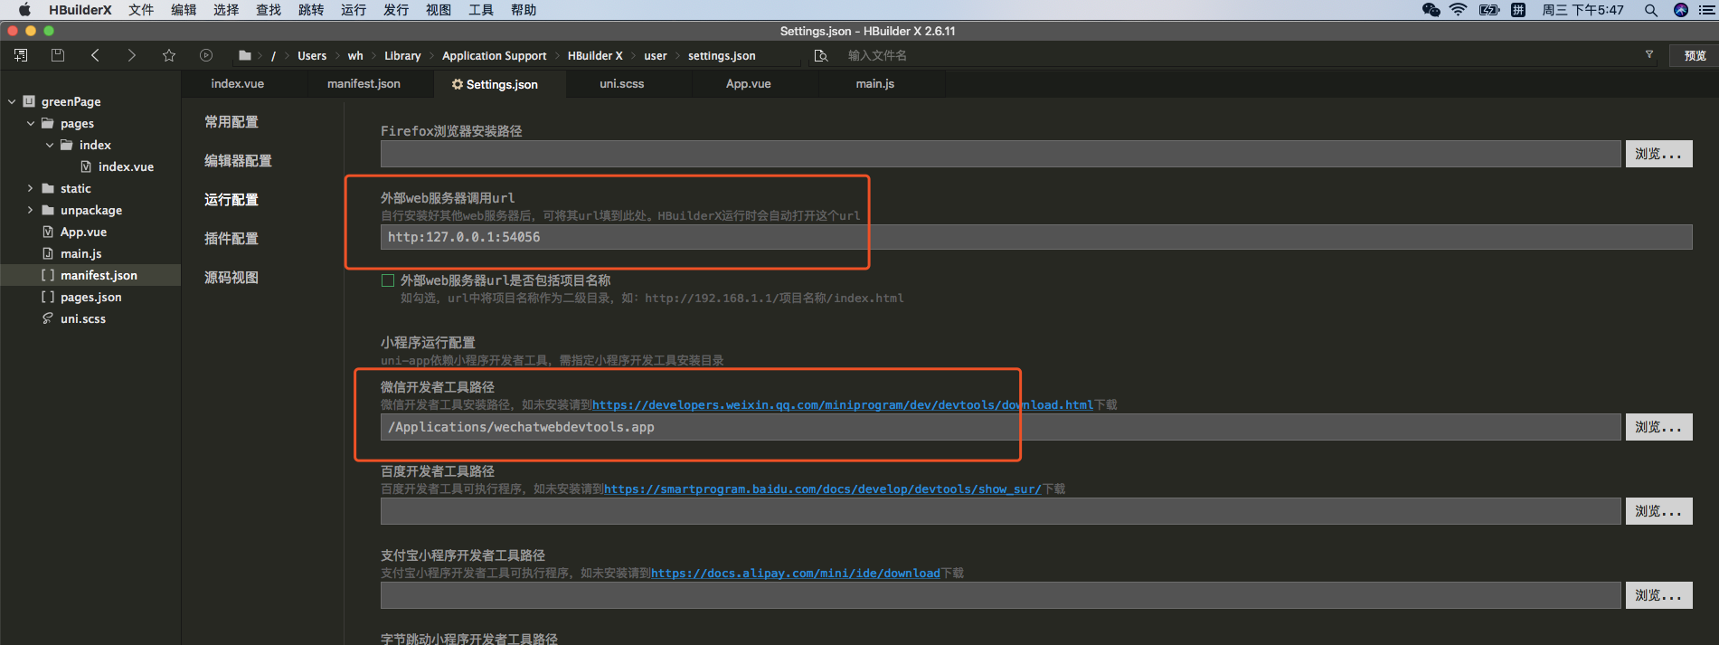
Task: Click the new file icon in toolbar
Action: (21, 55)
